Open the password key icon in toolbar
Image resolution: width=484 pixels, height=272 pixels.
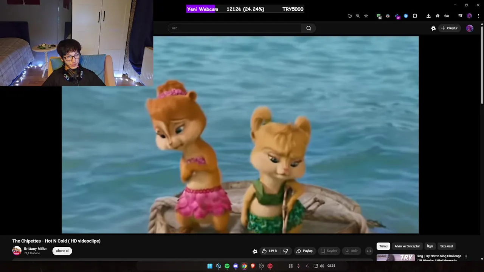coord(447,16)
